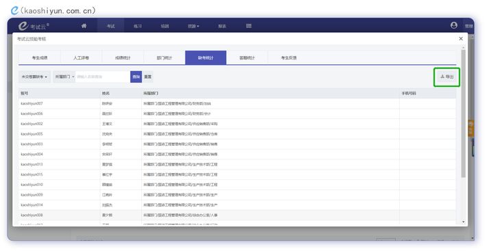Select the kaoshiyun006 account cell
The image size is (493, 251).
59,114
